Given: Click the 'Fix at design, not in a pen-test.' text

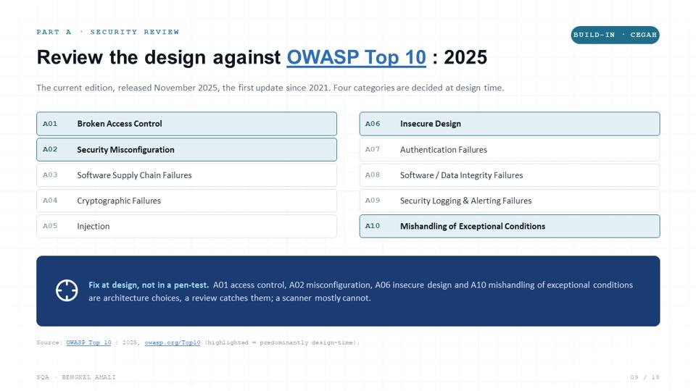Looking at the screenshot, I should [x=148, y=285].
